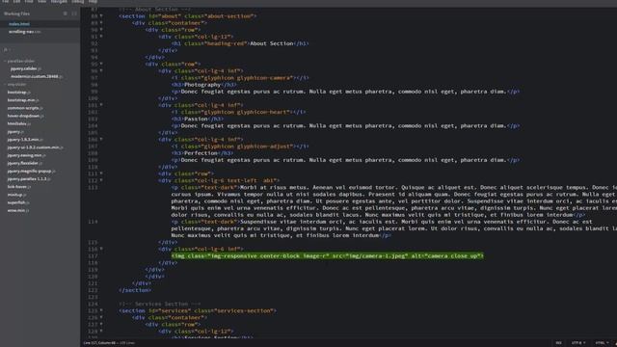The image size is (617, 347).
Task: Open the Debug menu
Action: click(77, 2)
